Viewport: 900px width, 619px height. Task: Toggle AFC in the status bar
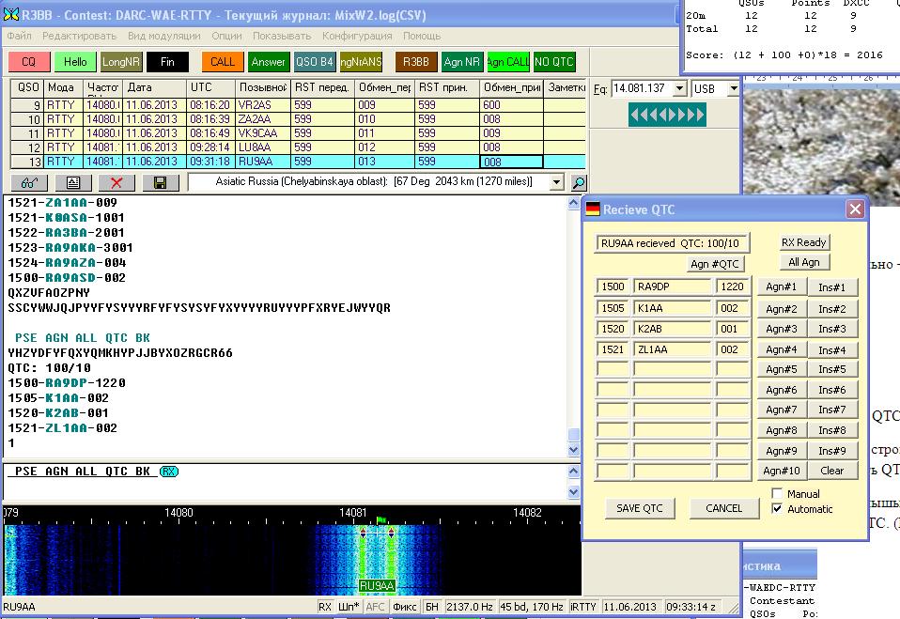(x=375, y=607)
